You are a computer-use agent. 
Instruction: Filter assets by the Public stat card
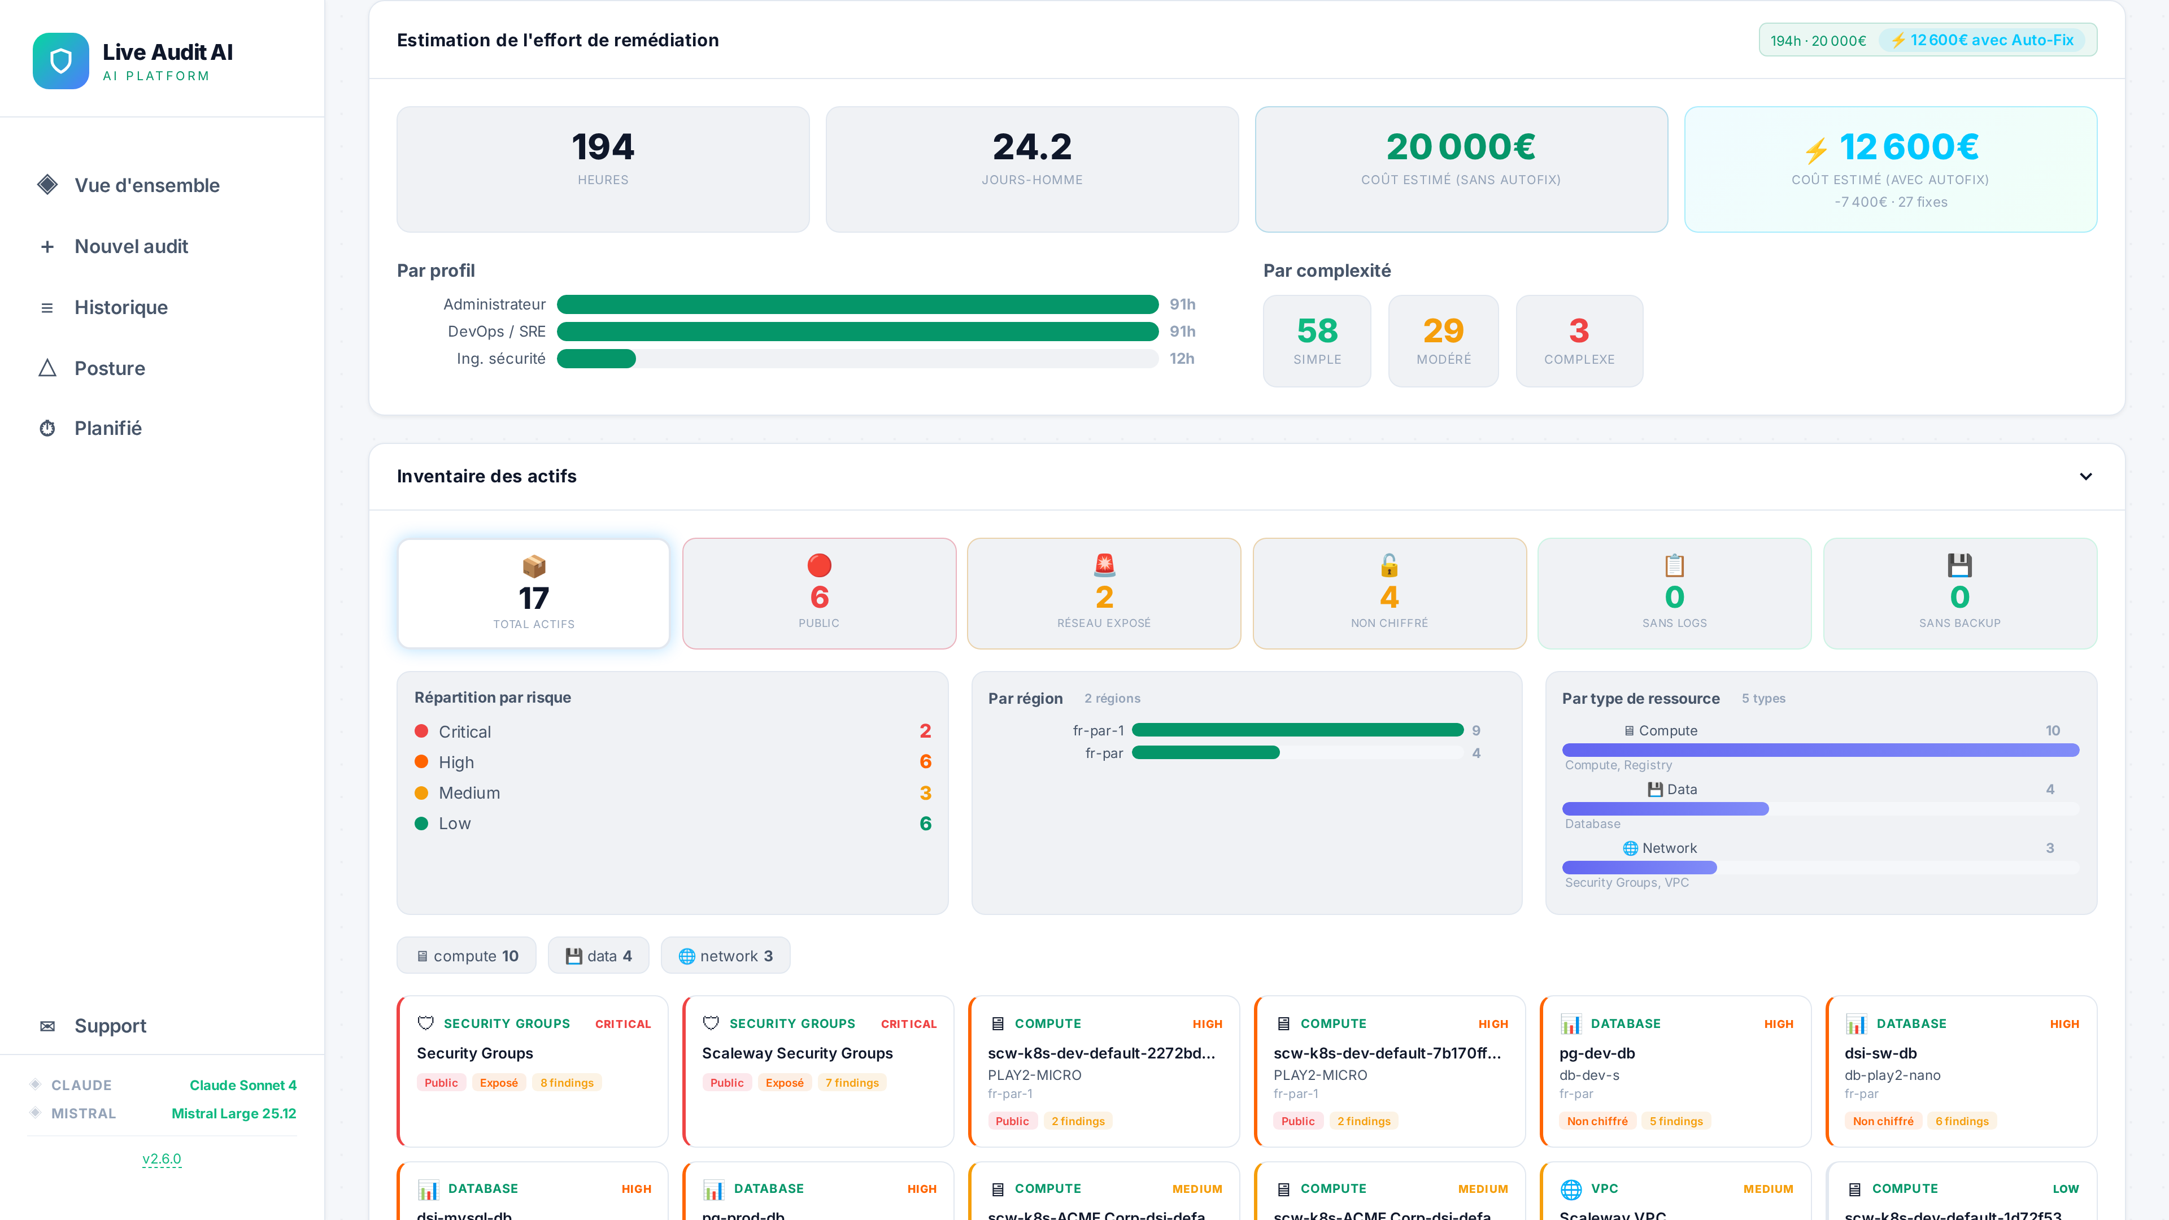818,594
